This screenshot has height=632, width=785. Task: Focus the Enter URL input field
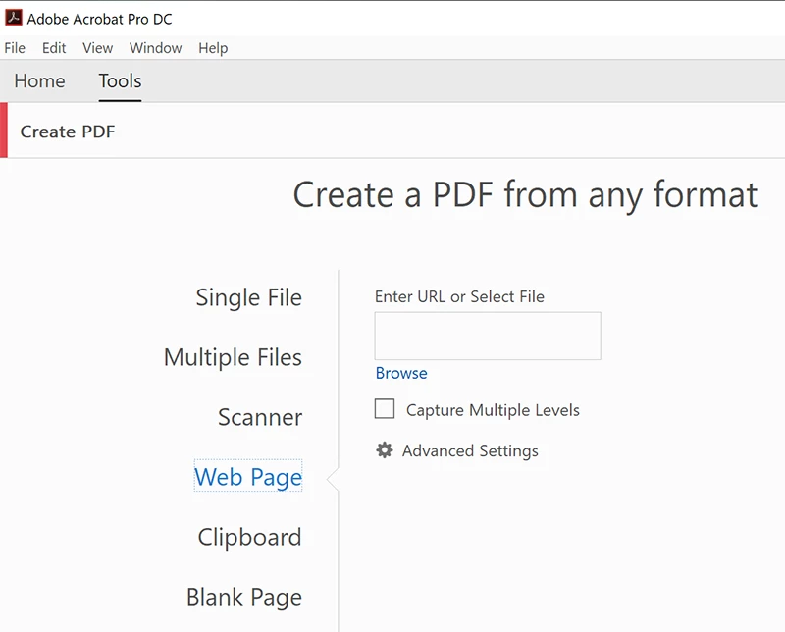pos(488,336)
